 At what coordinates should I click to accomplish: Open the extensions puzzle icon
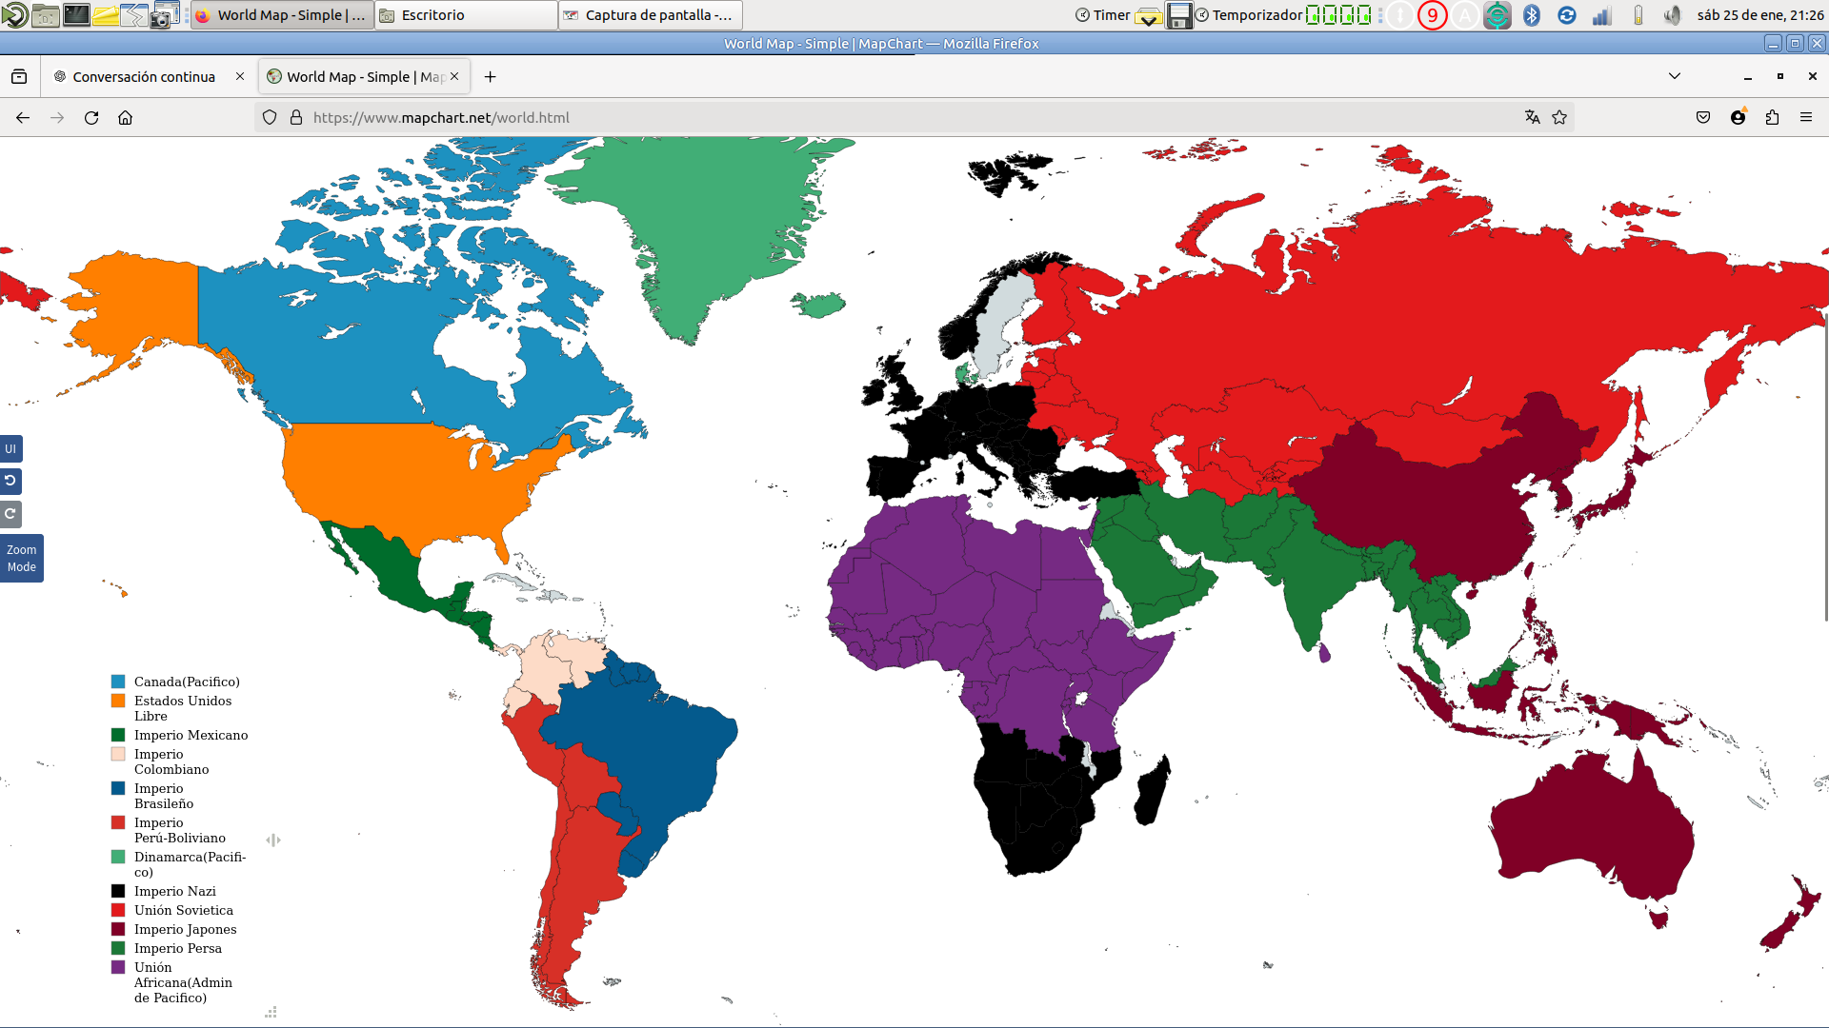pos(1772,117)
